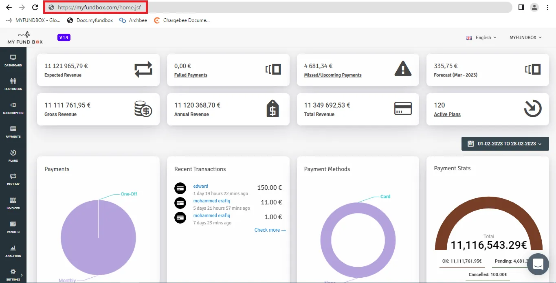Open the MYFUNDBOX - Glo... bookmark
The width and height of the screenshot is (556, 283).
point(33,20)
